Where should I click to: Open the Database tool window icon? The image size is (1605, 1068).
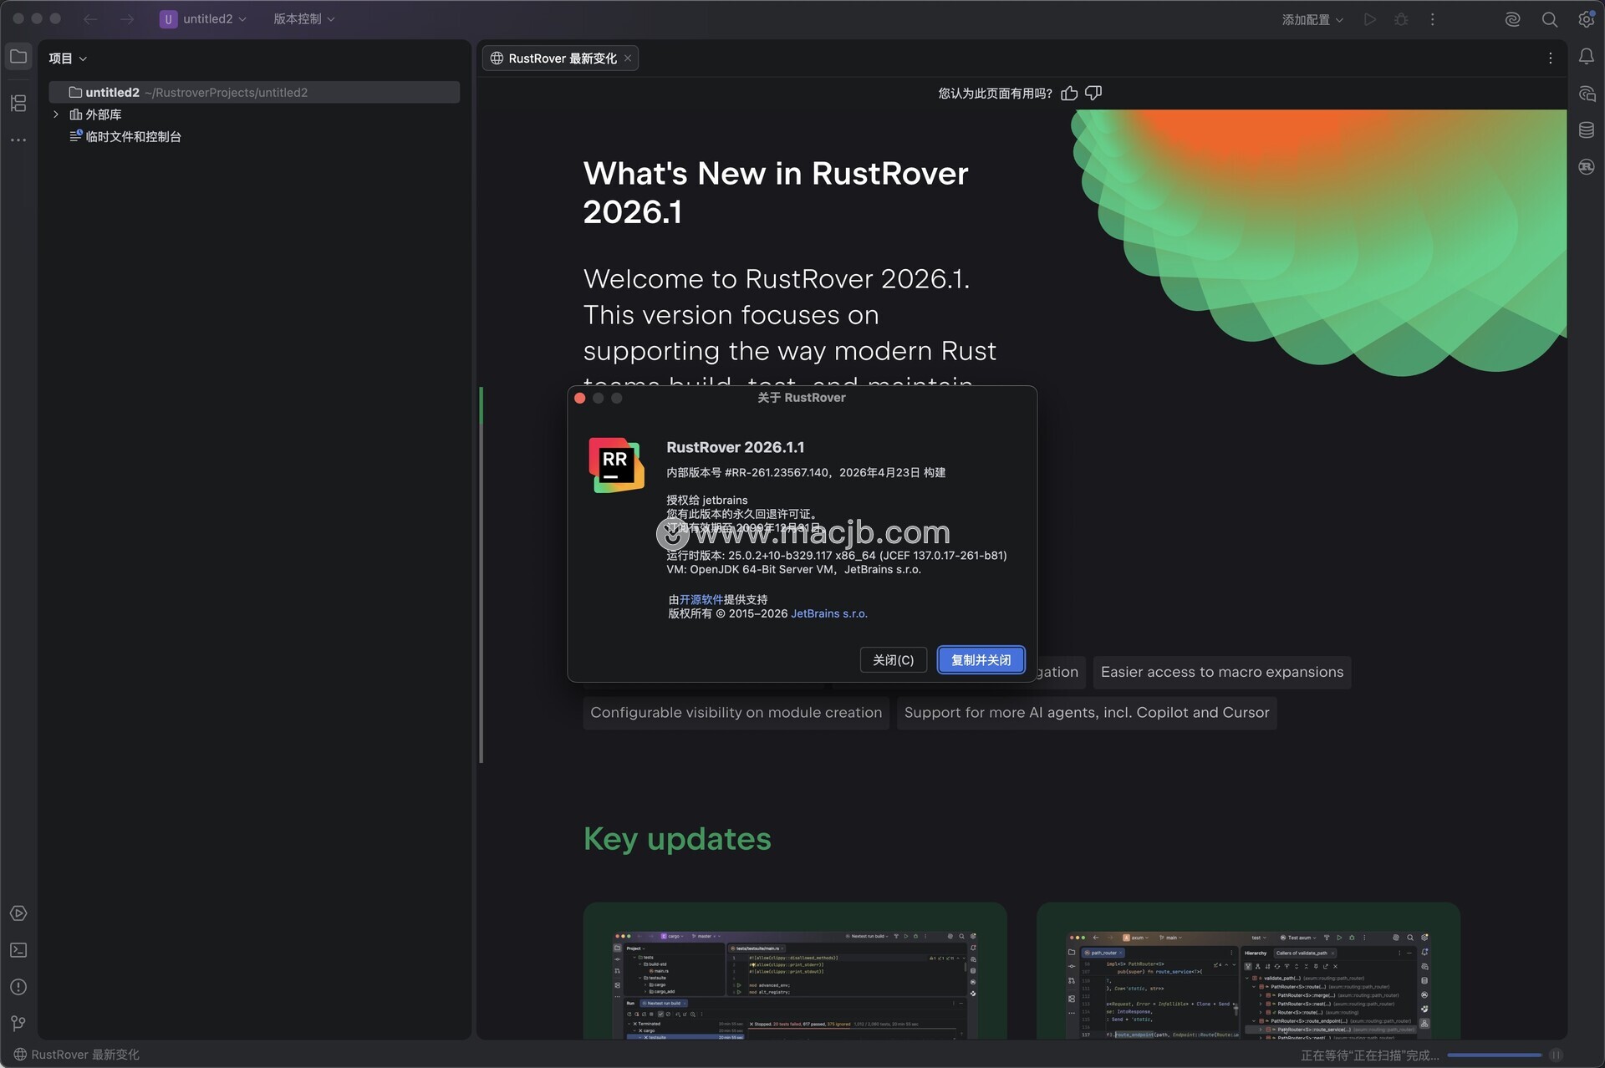pyautogui.click(x=1586, y=130)
